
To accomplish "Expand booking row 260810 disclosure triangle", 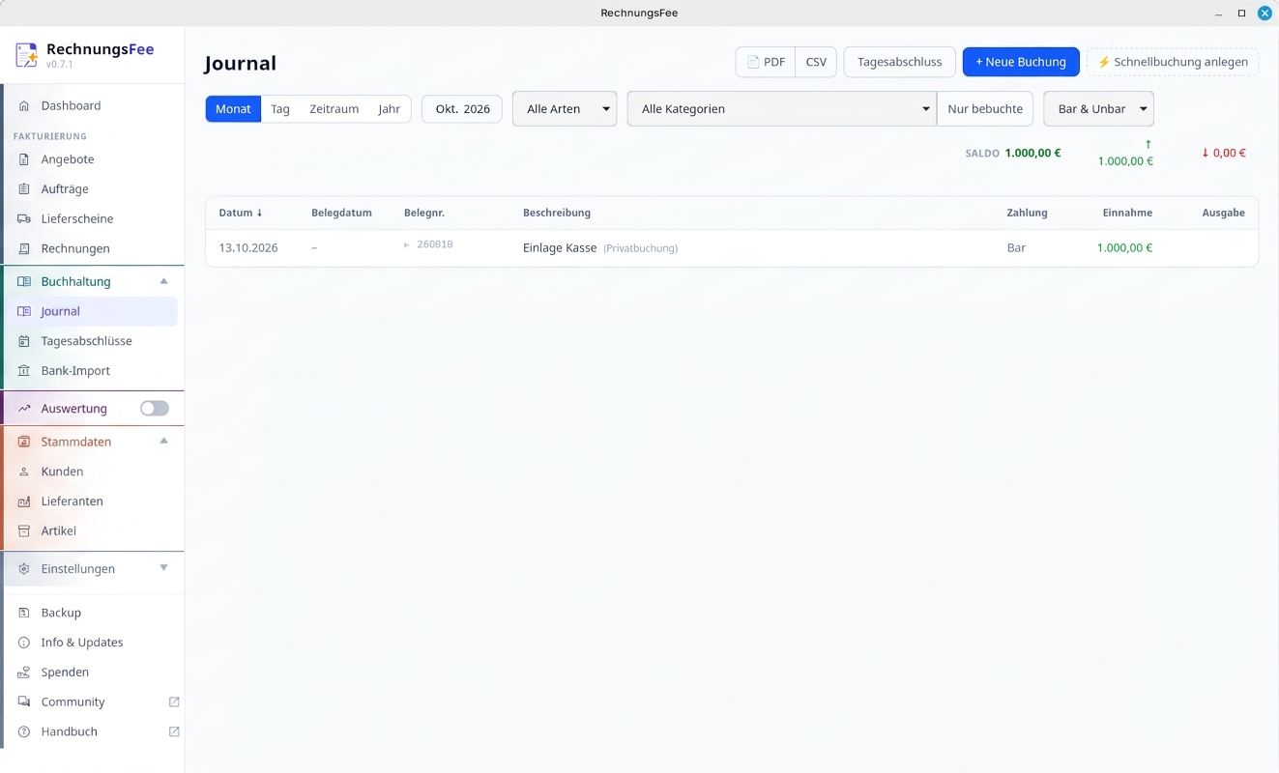I will tap(407, 245).
